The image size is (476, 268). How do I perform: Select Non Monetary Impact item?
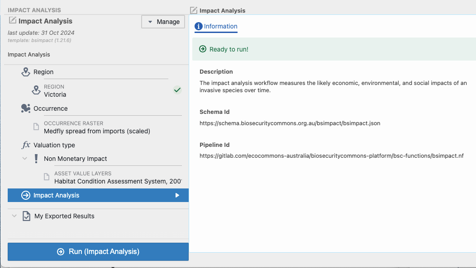point(75,159)
